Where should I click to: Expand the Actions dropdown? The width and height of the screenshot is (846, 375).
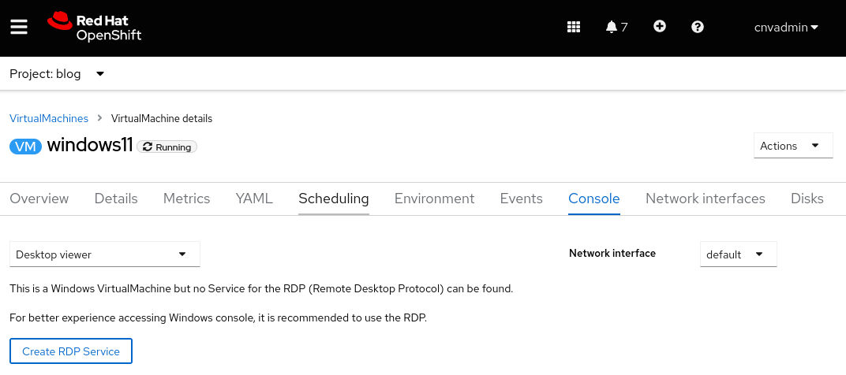(x=792, y=146)
